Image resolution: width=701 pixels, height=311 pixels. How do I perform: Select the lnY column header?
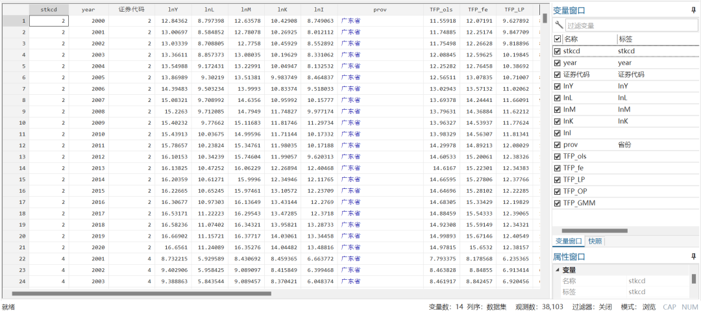tap(173, 9)
